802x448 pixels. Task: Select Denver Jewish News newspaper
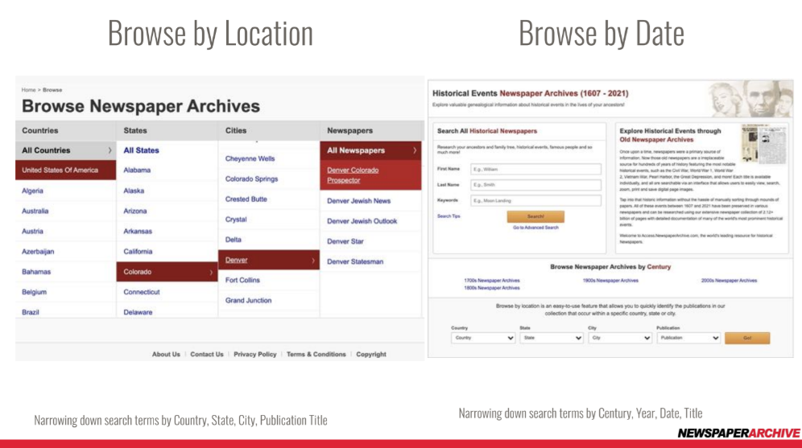358,200
